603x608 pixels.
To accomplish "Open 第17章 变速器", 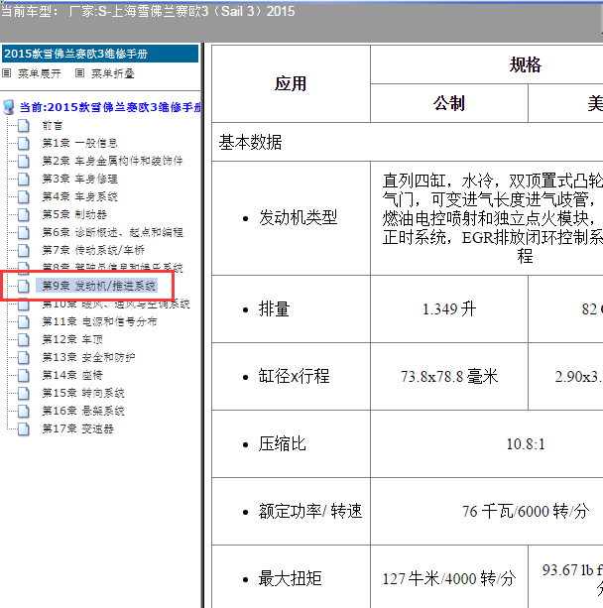I will [77, 428].
